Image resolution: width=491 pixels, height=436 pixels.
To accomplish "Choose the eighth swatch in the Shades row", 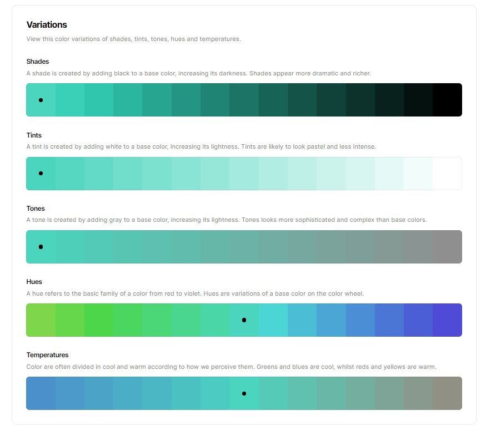I will 244,100.
